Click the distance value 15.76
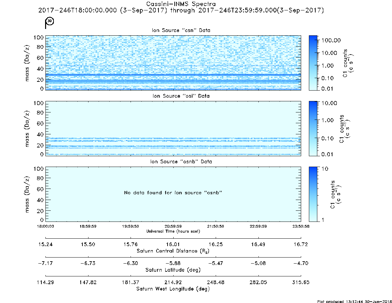Image resolution: width=392 pixels, height=303 pixels. click(x=131, y=244)
